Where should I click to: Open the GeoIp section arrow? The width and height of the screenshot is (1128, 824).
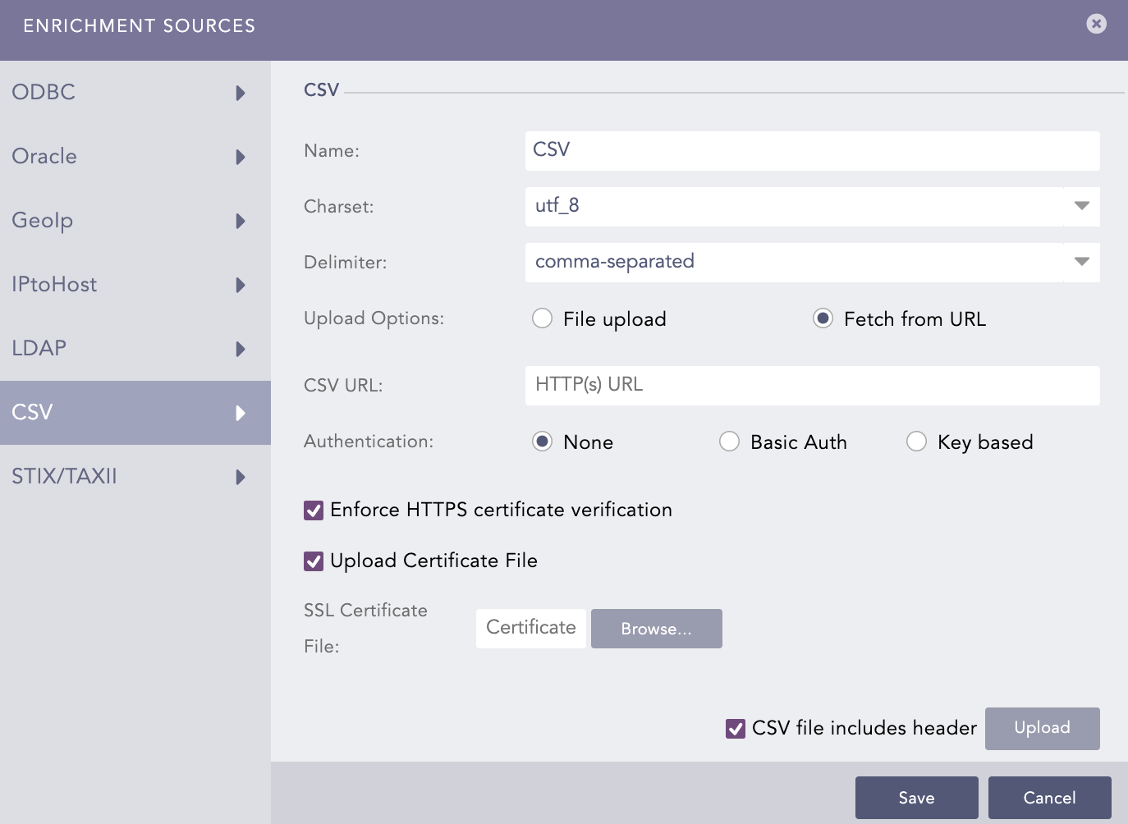[241, 221]
